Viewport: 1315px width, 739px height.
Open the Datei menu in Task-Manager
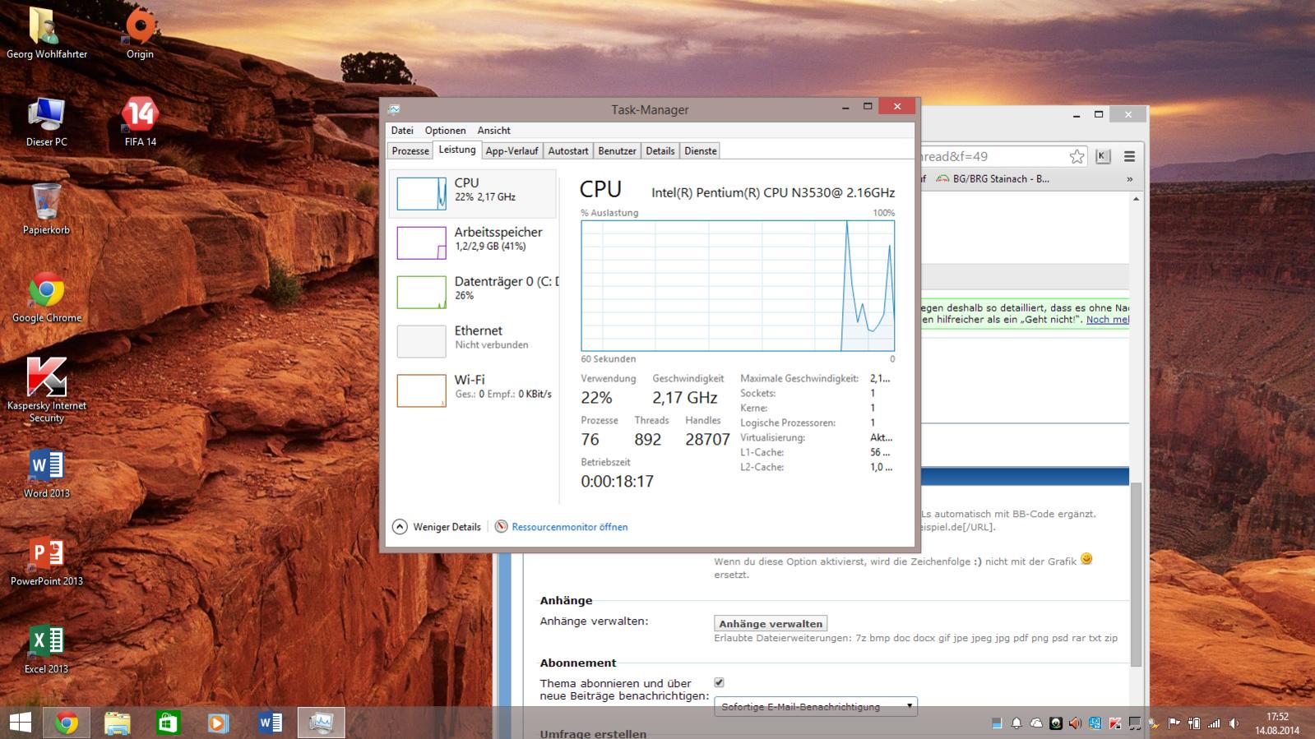point(402,131)
